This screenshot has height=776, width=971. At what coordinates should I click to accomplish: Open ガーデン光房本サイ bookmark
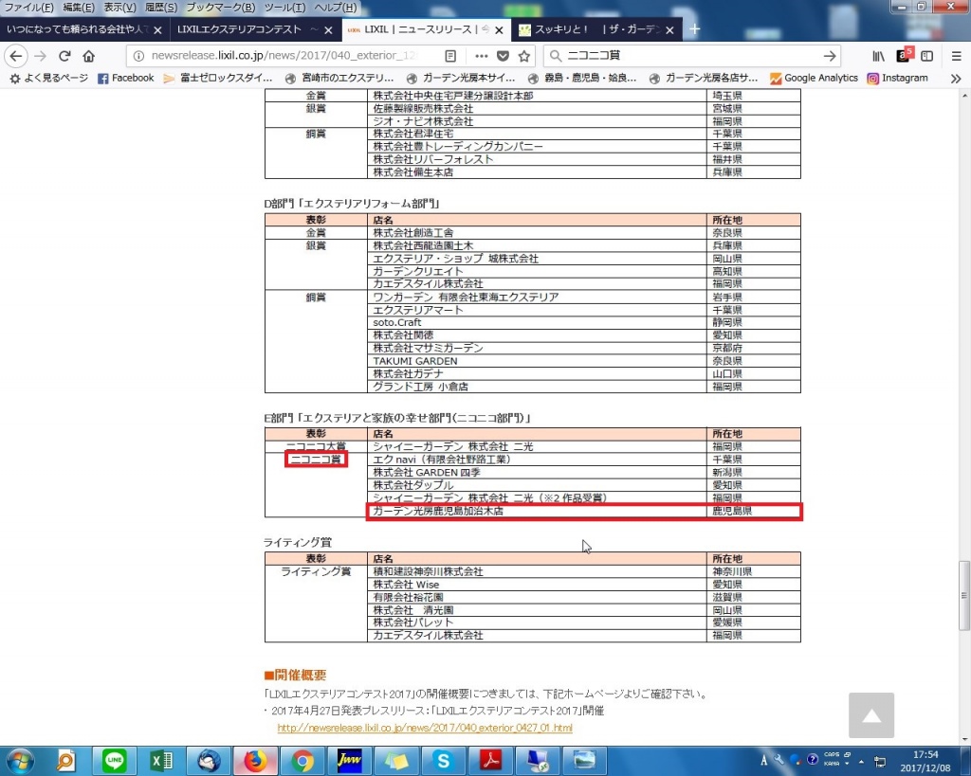click(x=461, y=78)
